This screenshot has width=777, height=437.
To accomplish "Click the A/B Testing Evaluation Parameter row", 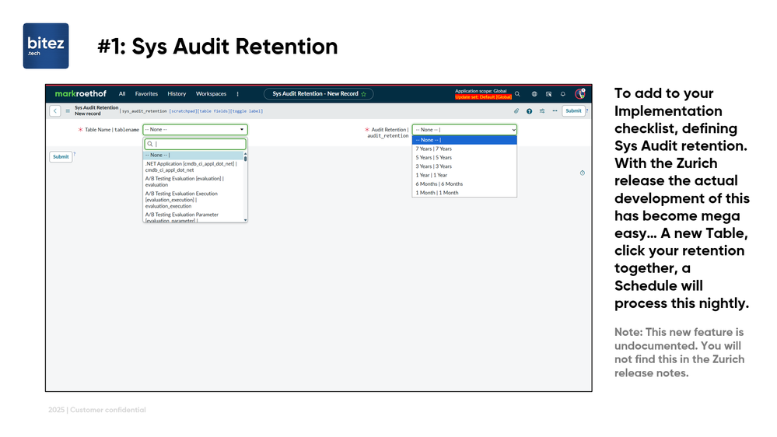I will pyautogui.click(x=193, y=218).
